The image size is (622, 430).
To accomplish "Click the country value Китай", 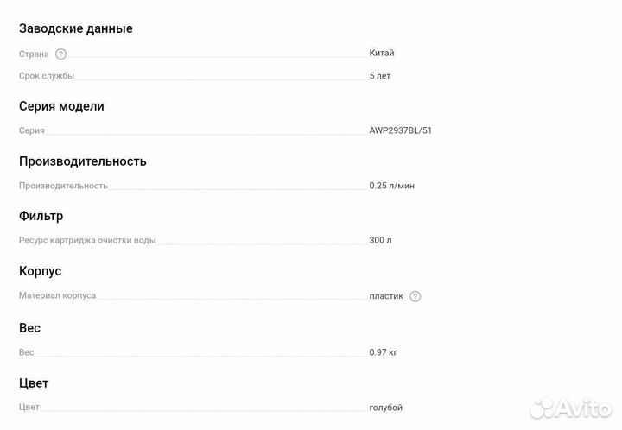I will tap(382, 53).
